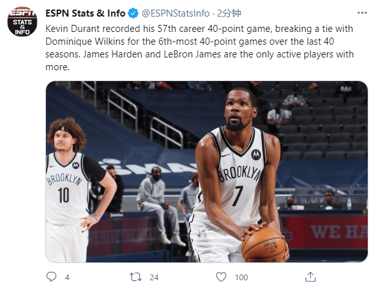Click the tweet text about Kevin Durant
The width and height of the screenshot is (369, 286).
click(x=200, y=48)
